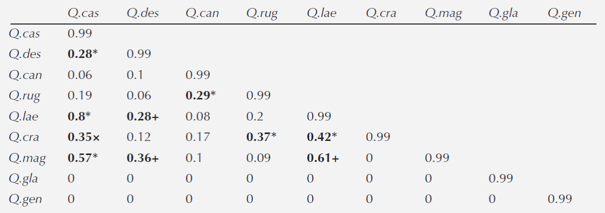
Task: Click the Q.cas column header
Action: coord(83,13)
